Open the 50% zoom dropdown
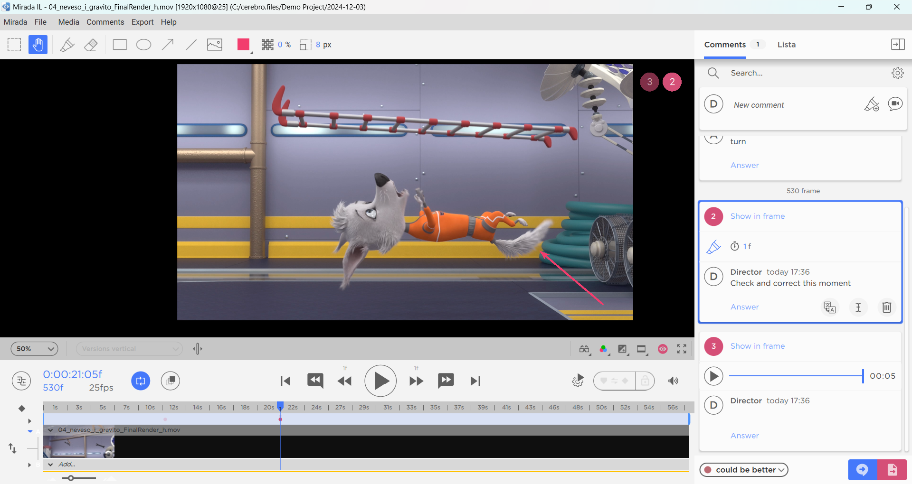The width and height of the screenshot is (912, 484). (x=34, y=349)
